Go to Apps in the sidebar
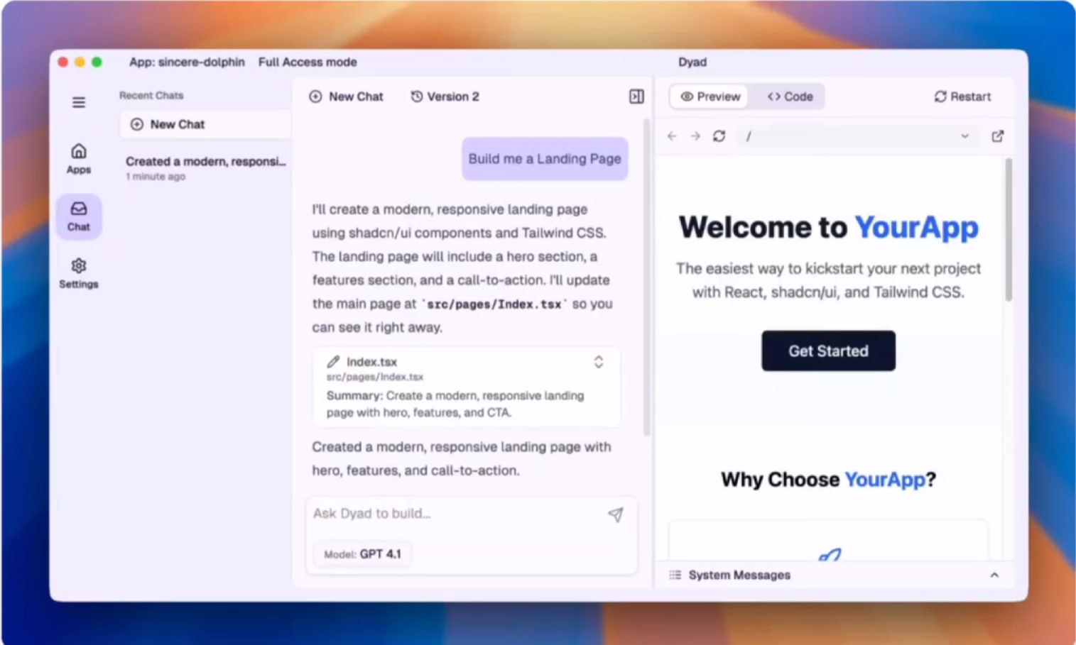 tap(79, 158)
